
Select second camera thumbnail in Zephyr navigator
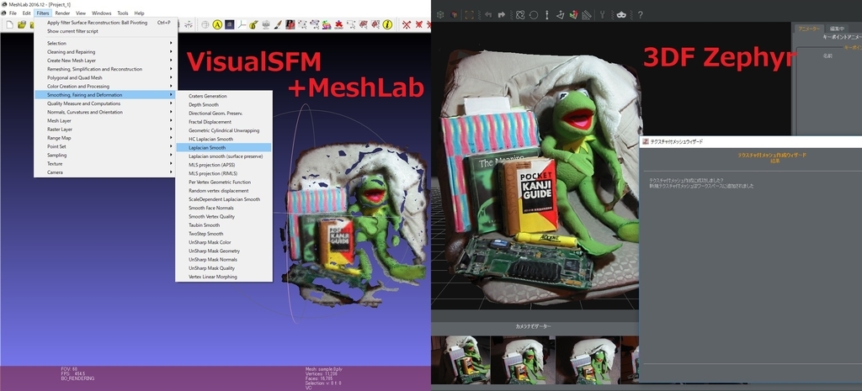tap(523, 360)
